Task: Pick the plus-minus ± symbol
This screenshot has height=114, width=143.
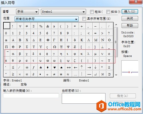Action: 109,67
